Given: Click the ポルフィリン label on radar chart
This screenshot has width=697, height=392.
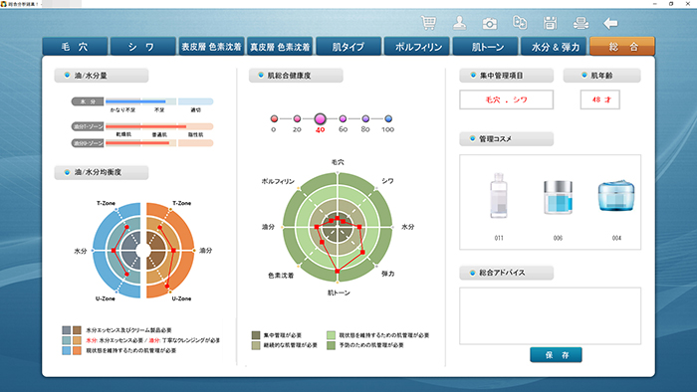Looking at the screenshot, I should coord(278,181).
